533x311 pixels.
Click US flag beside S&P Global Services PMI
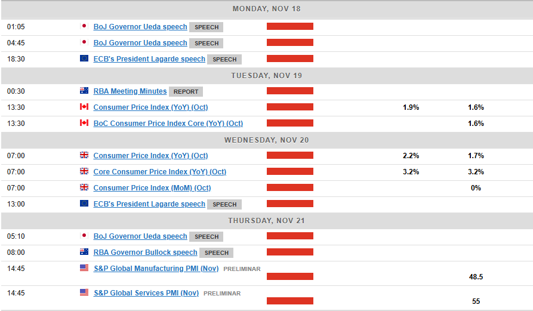(84, 293)
